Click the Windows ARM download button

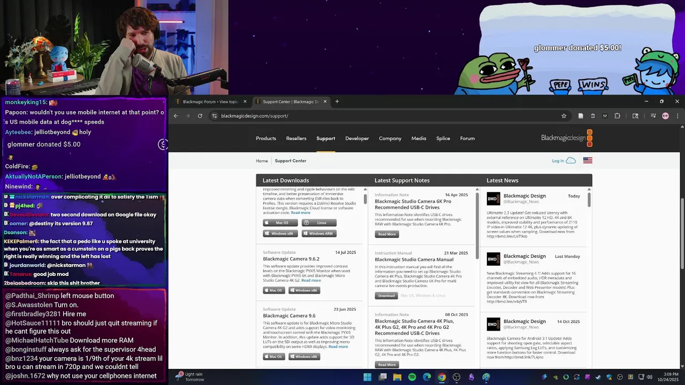click(x=319, y=234)
